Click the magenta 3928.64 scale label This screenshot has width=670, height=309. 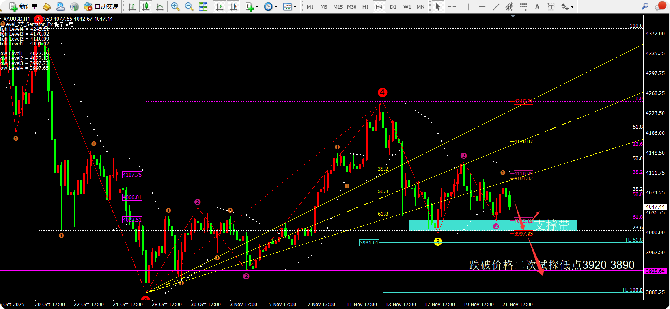point(655,271)
